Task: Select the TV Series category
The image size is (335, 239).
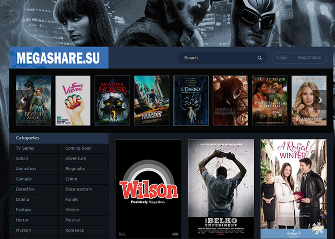Action: [33, 148]
